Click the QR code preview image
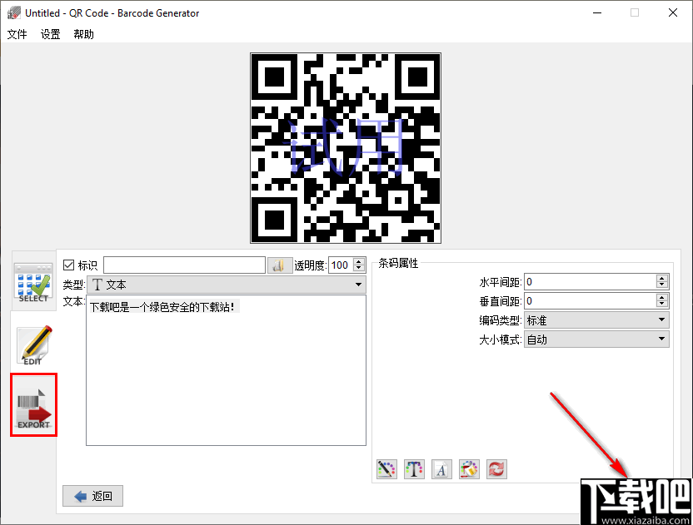 point(345,147)
